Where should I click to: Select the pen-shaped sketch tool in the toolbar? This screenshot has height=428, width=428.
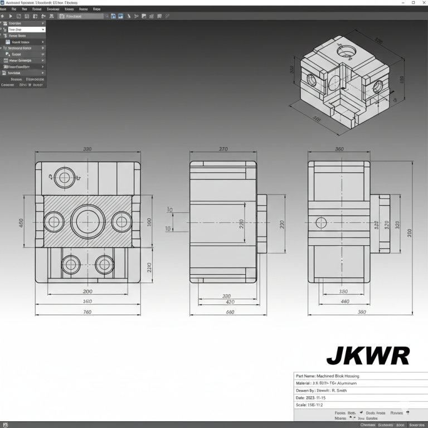coord(128,16)
